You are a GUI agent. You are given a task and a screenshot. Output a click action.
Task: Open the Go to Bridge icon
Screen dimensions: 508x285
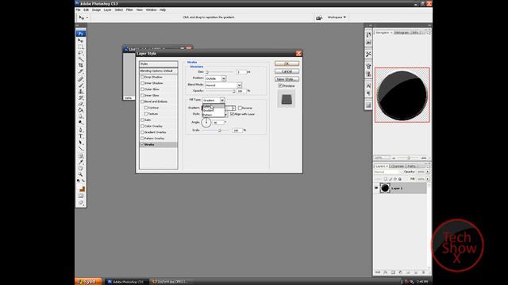click(x=319, y=17)
